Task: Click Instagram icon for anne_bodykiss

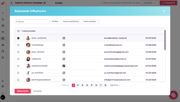Action: (64, 38)
